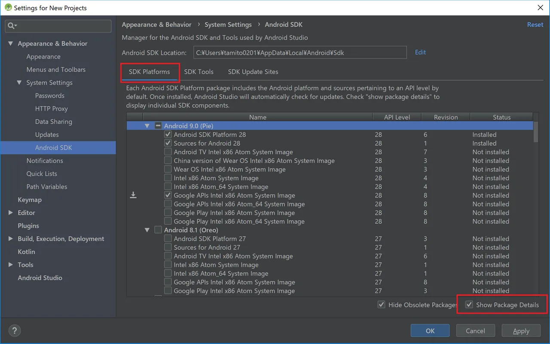Toggle Hide Obsolete Packages checkbox
The image size is (550, 344).
pos(381,305)
